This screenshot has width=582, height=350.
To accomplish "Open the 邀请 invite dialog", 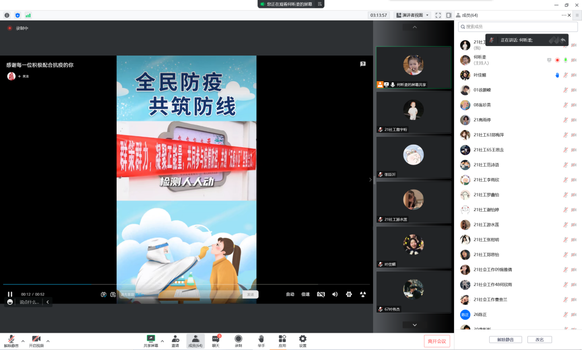I will [175, 341].
